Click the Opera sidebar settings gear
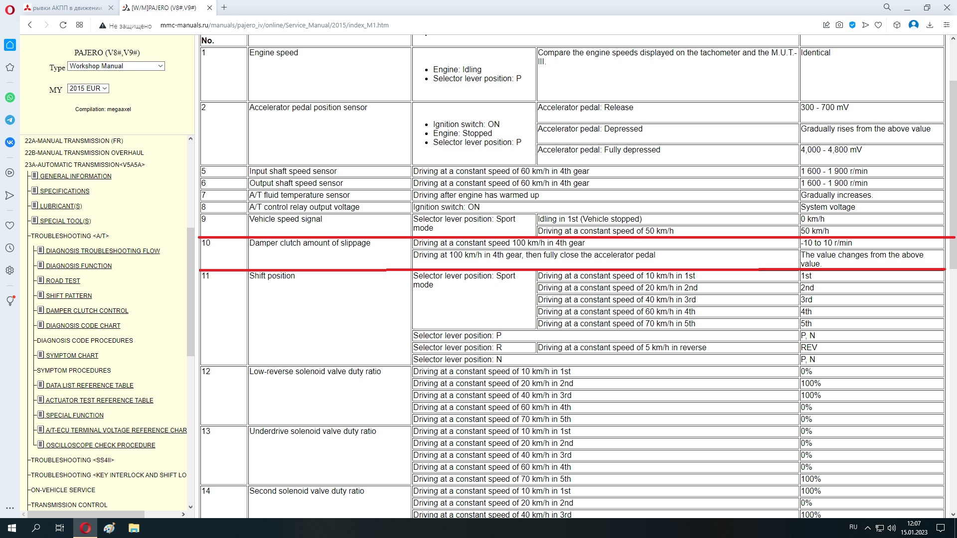The height and width of the screenshot is (538, 957). (x=10, y=270)
